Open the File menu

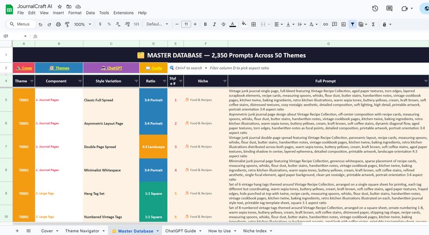pos(20,12)
